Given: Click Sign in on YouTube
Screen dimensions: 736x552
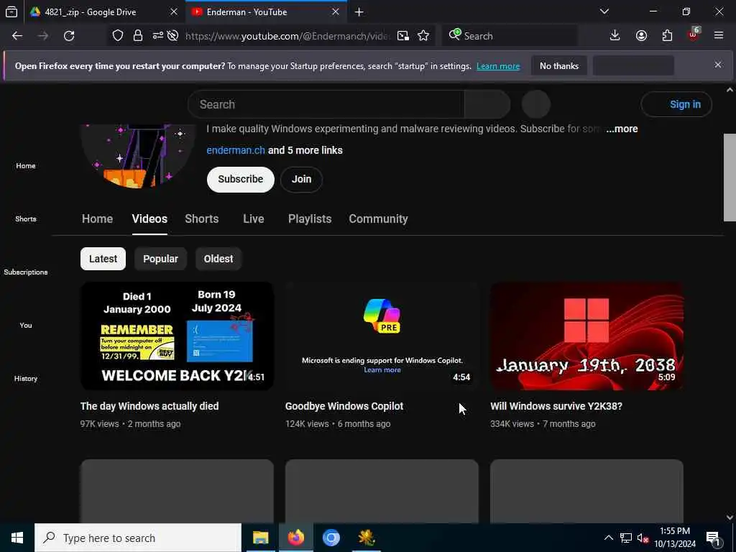Looking at the screenshot, I should 676,104.
